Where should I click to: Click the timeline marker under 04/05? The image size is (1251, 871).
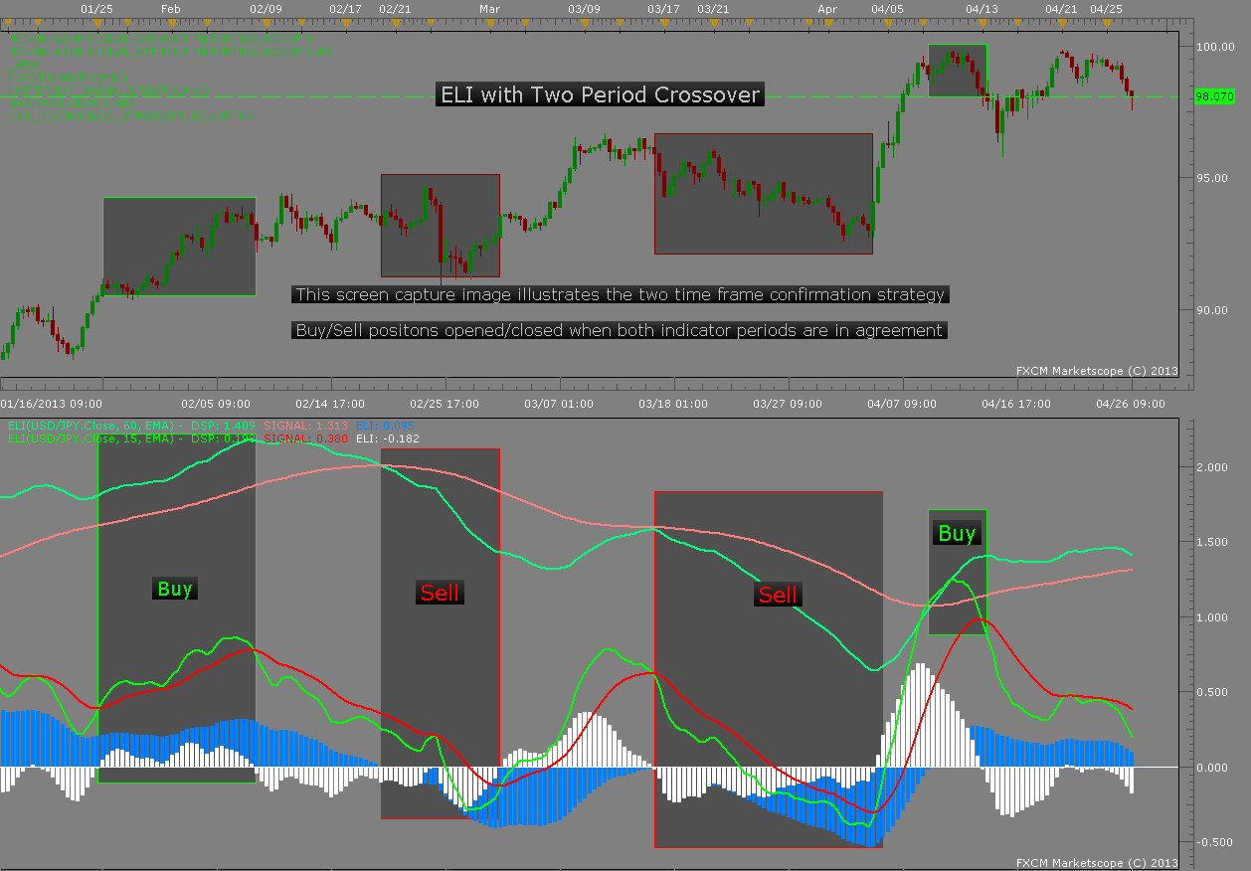pyautogui.click(x=888, y=23)
